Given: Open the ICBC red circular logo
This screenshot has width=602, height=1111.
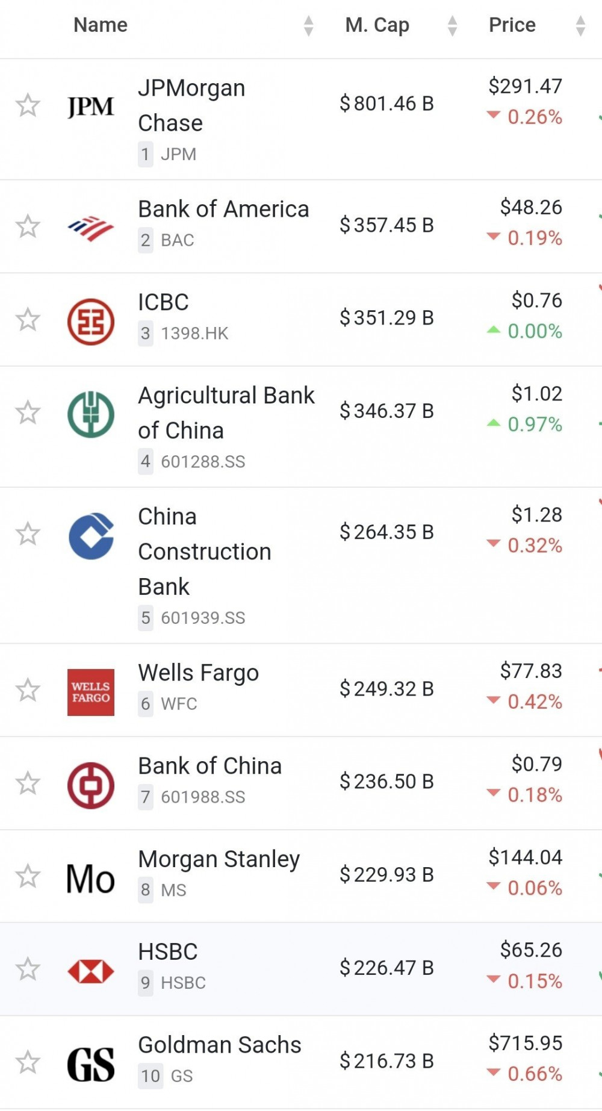Looking at the screenshot, I should [x=90, y=320].
